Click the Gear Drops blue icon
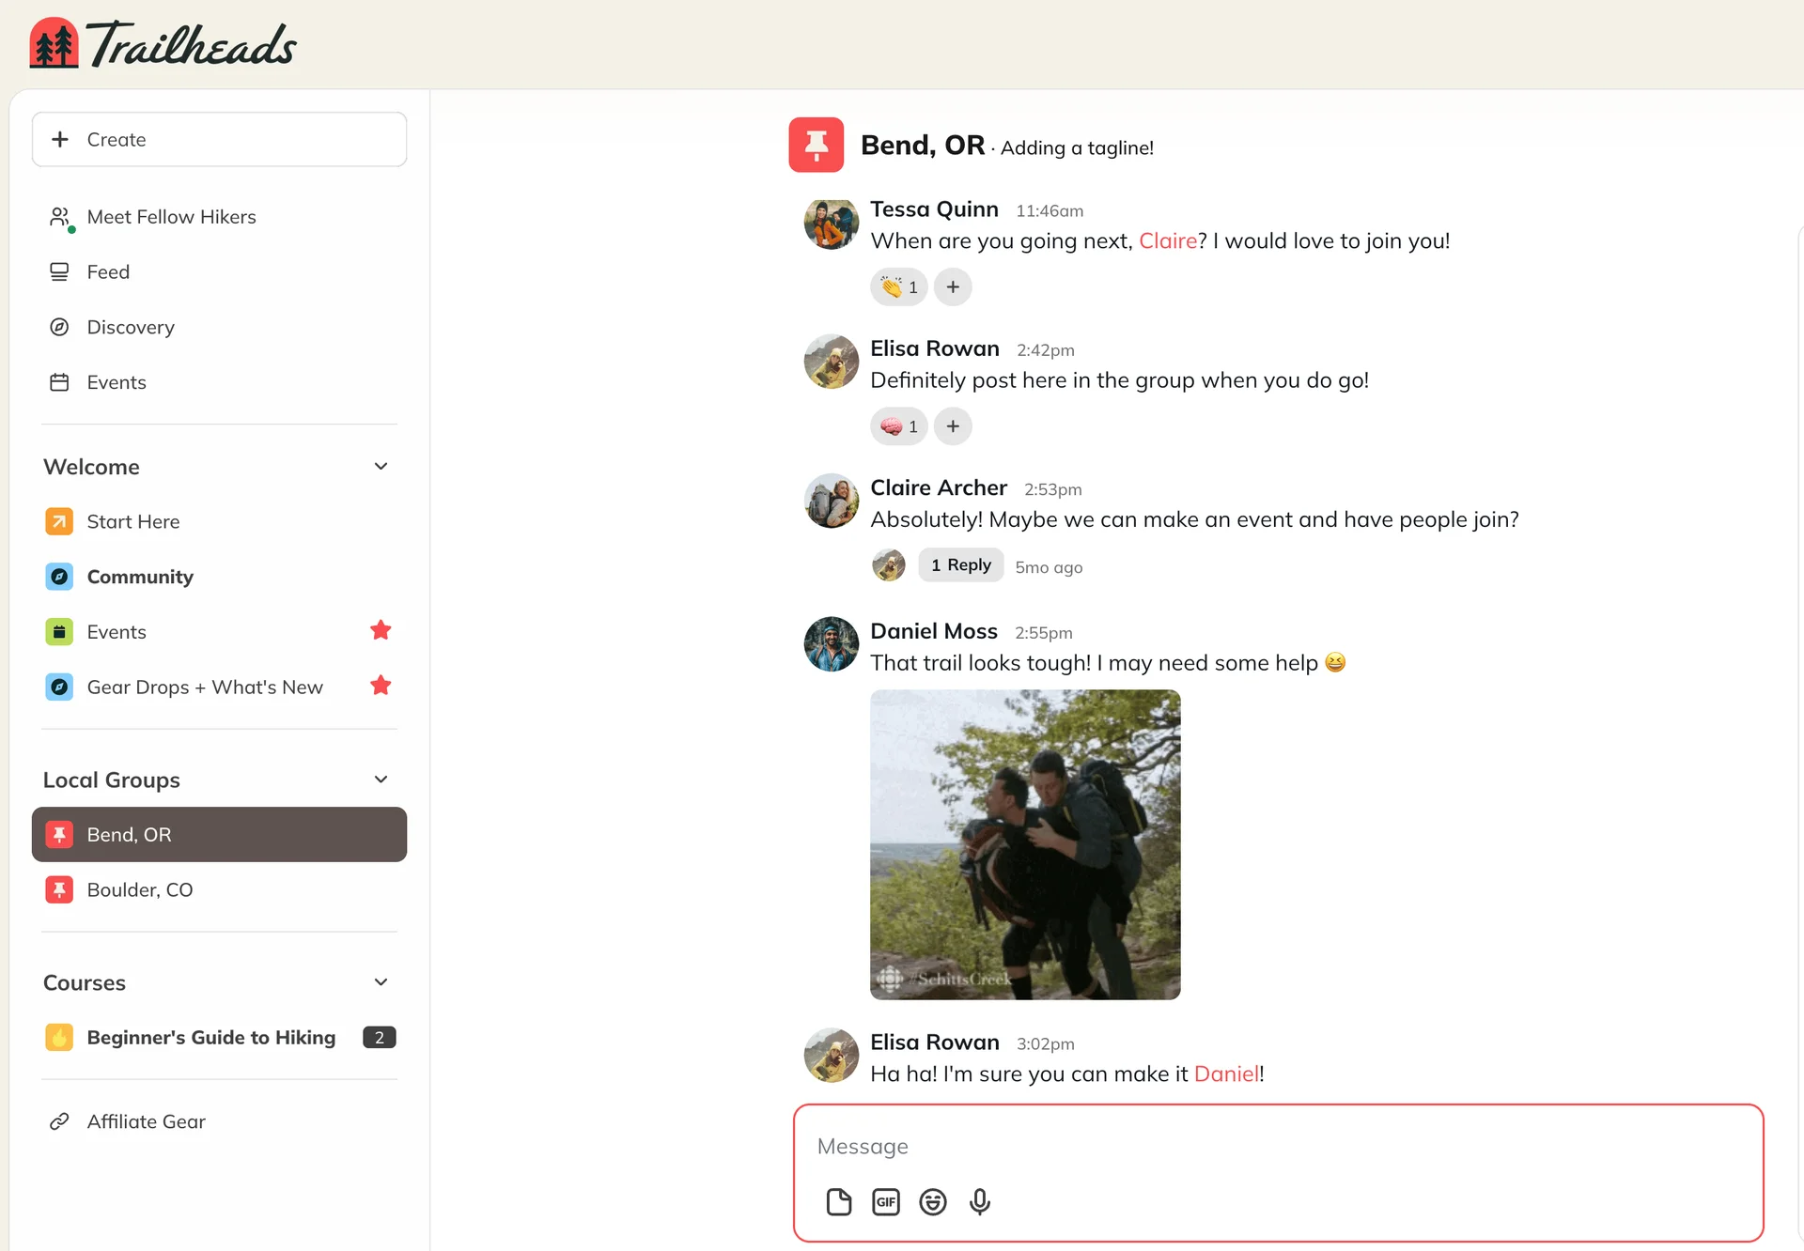Viewport: 1804px width, 1251px height. point(59,687)
